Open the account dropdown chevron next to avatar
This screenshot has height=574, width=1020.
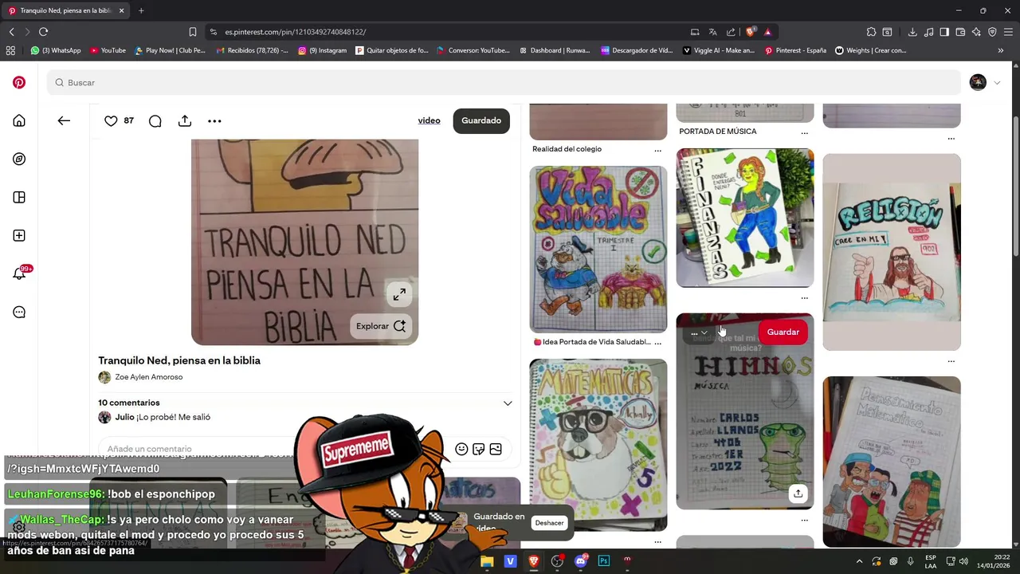point(997,83)
